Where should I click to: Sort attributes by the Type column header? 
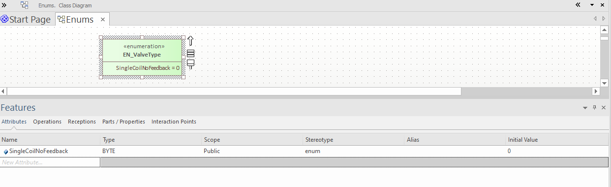(x=152, y=140)
